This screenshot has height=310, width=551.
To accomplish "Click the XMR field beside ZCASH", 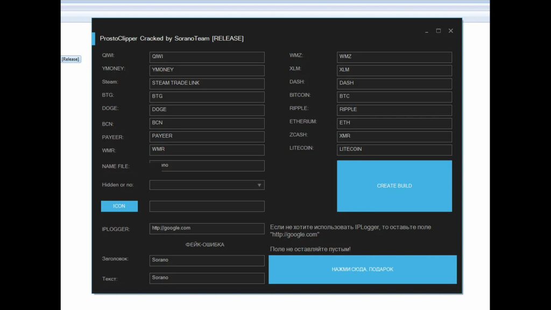I will [394, 136].
